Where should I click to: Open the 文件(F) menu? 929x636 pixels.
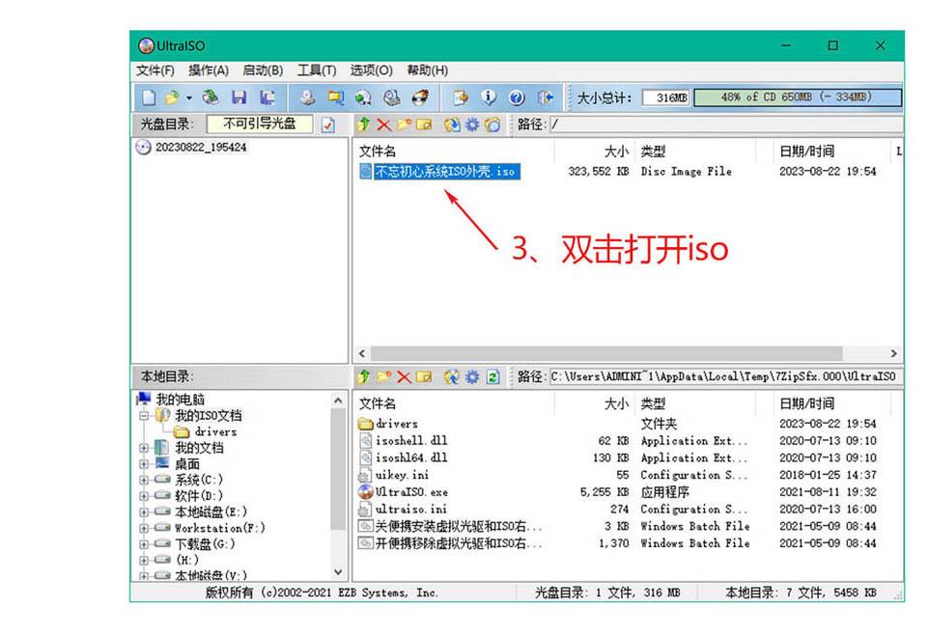point(155,70)
